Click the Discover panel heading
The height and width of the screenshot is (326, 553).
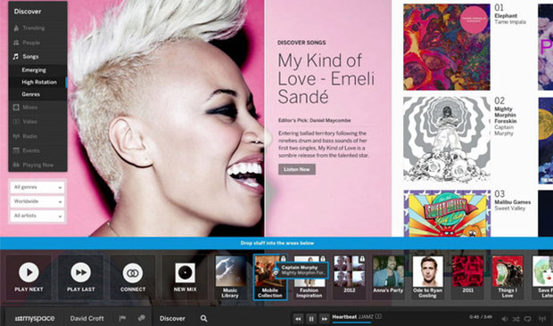(x=28, y=12)
